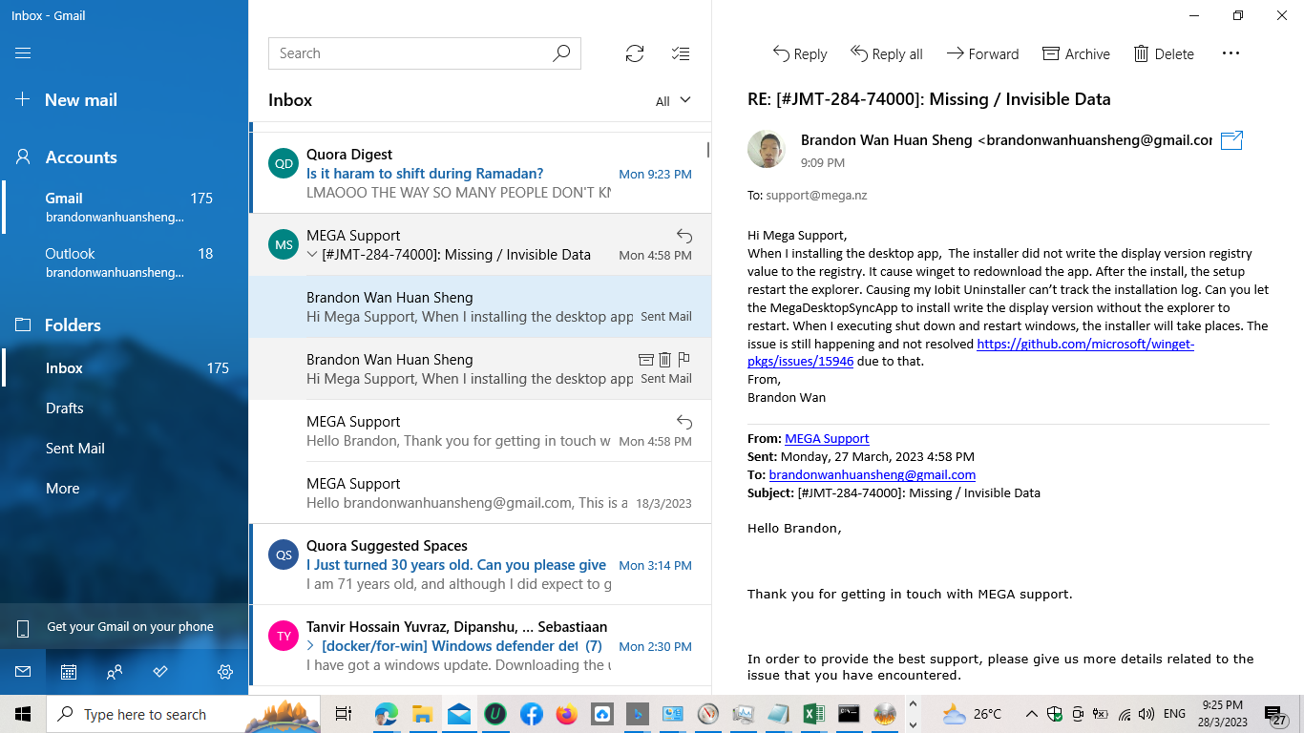This screenshot has width=1304, height=733.
Task: Sync mailbox with the refresh icon
Action: (634, 53)
